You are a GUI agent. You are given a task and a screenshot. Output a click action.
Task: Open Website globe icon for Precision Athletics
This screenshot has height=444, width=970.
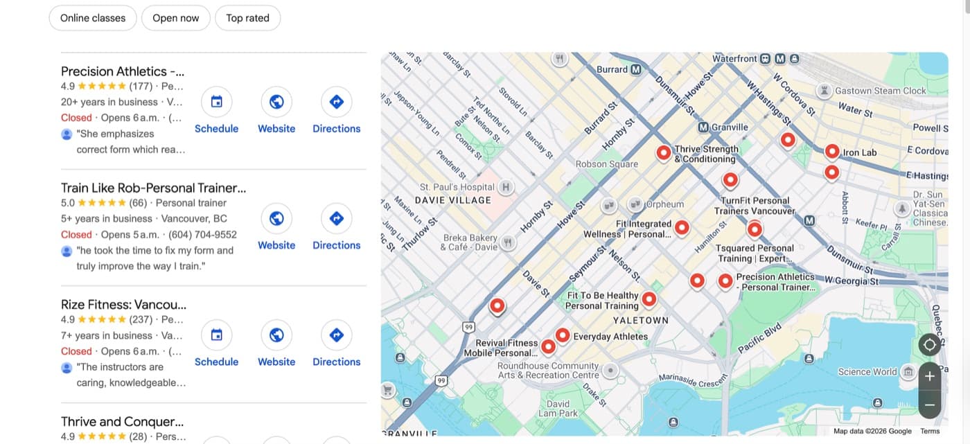coord(276,102)
